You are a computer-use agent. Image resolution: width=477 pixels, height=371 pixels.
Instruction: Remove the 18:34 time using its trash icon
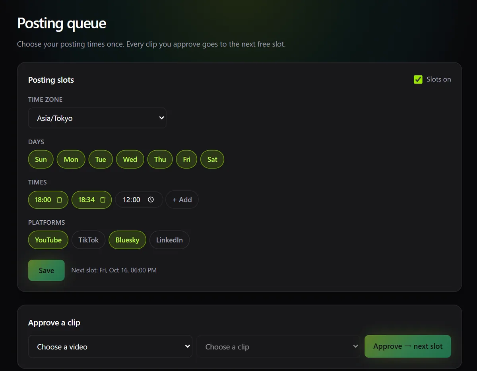coord(103,200)
